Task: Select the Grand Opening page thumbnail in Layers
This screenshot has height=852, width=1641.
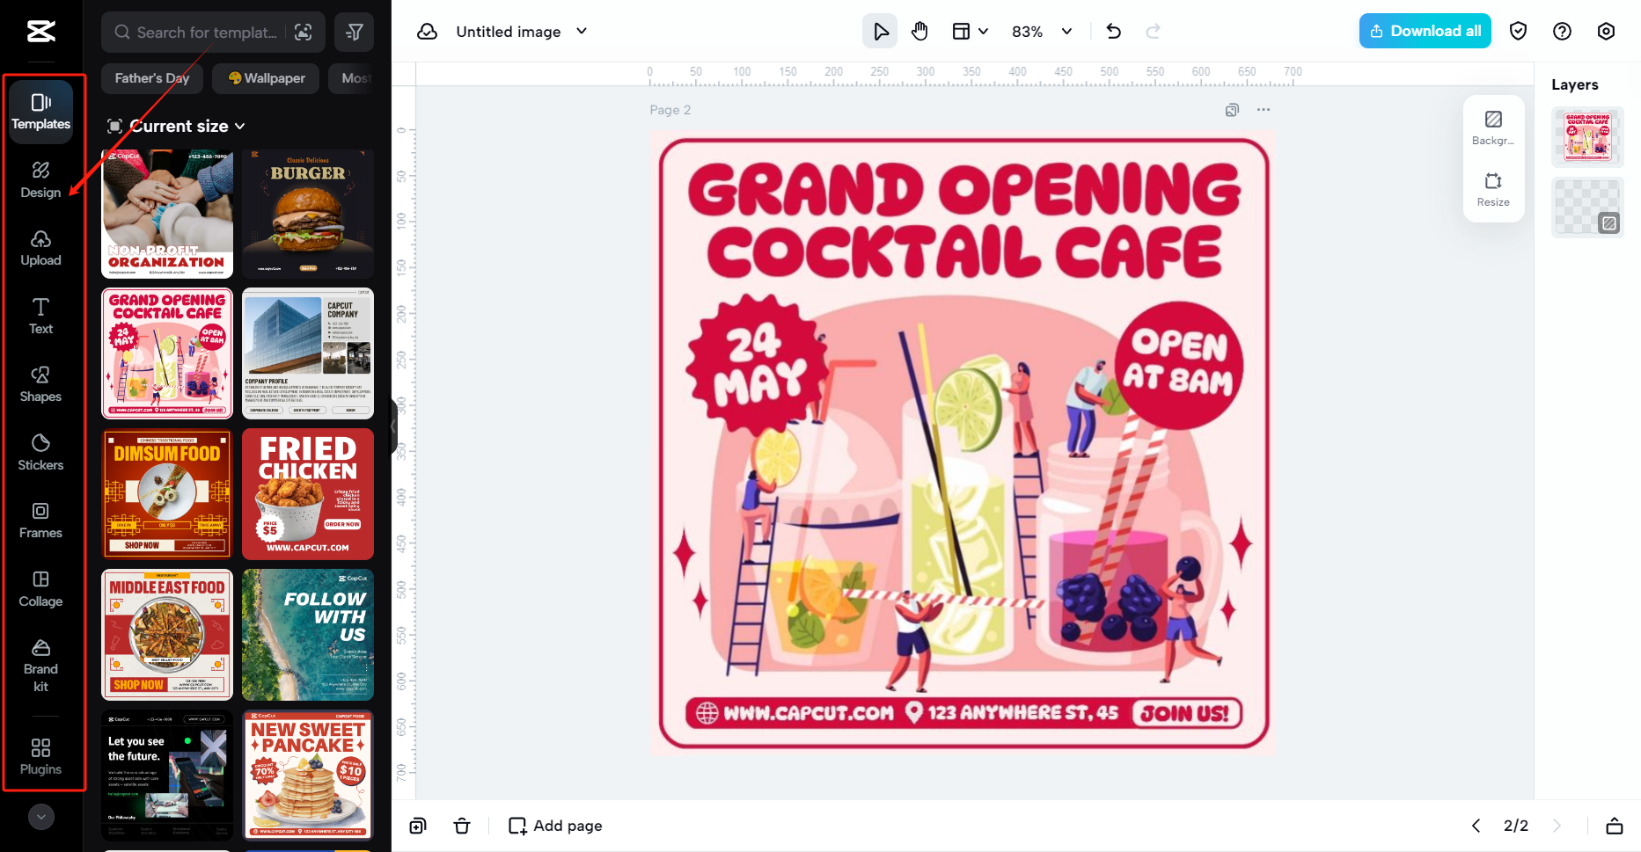Action: [1587, 137]
